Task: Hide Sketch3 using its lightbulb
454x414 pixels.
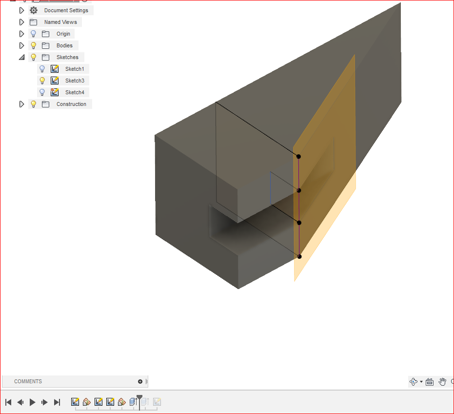Action: click(x=42, y=81)
